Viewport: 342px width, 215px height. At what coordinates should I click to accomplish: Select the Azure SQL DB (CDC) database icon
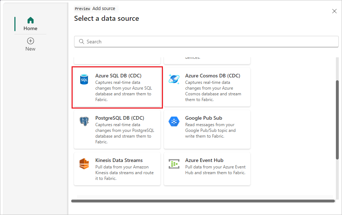(84, 78)
